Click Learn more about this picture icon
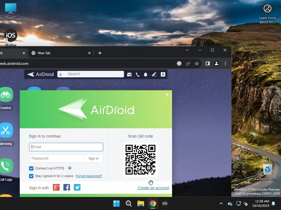The image size is (281, 210). click(x=267, y=13)
